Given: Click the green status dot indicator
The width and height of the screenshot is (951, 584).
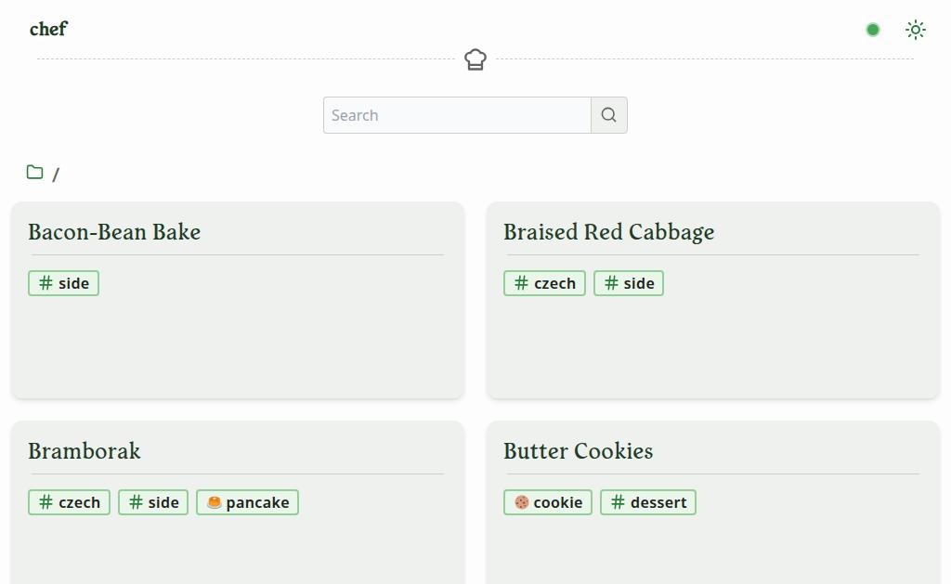Looking at the screenshot, I should (x=873, y=30).
